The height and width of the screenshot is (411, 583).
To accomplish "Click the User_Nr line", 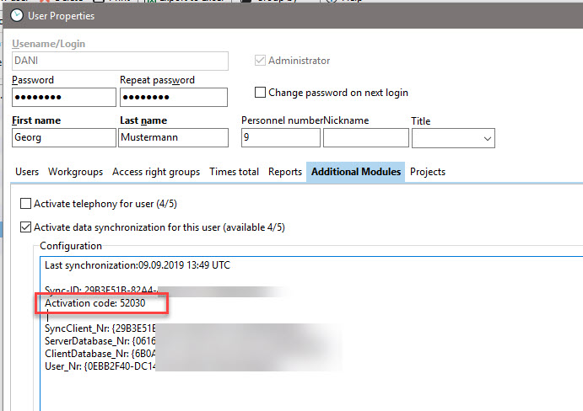I will point(100,366).
